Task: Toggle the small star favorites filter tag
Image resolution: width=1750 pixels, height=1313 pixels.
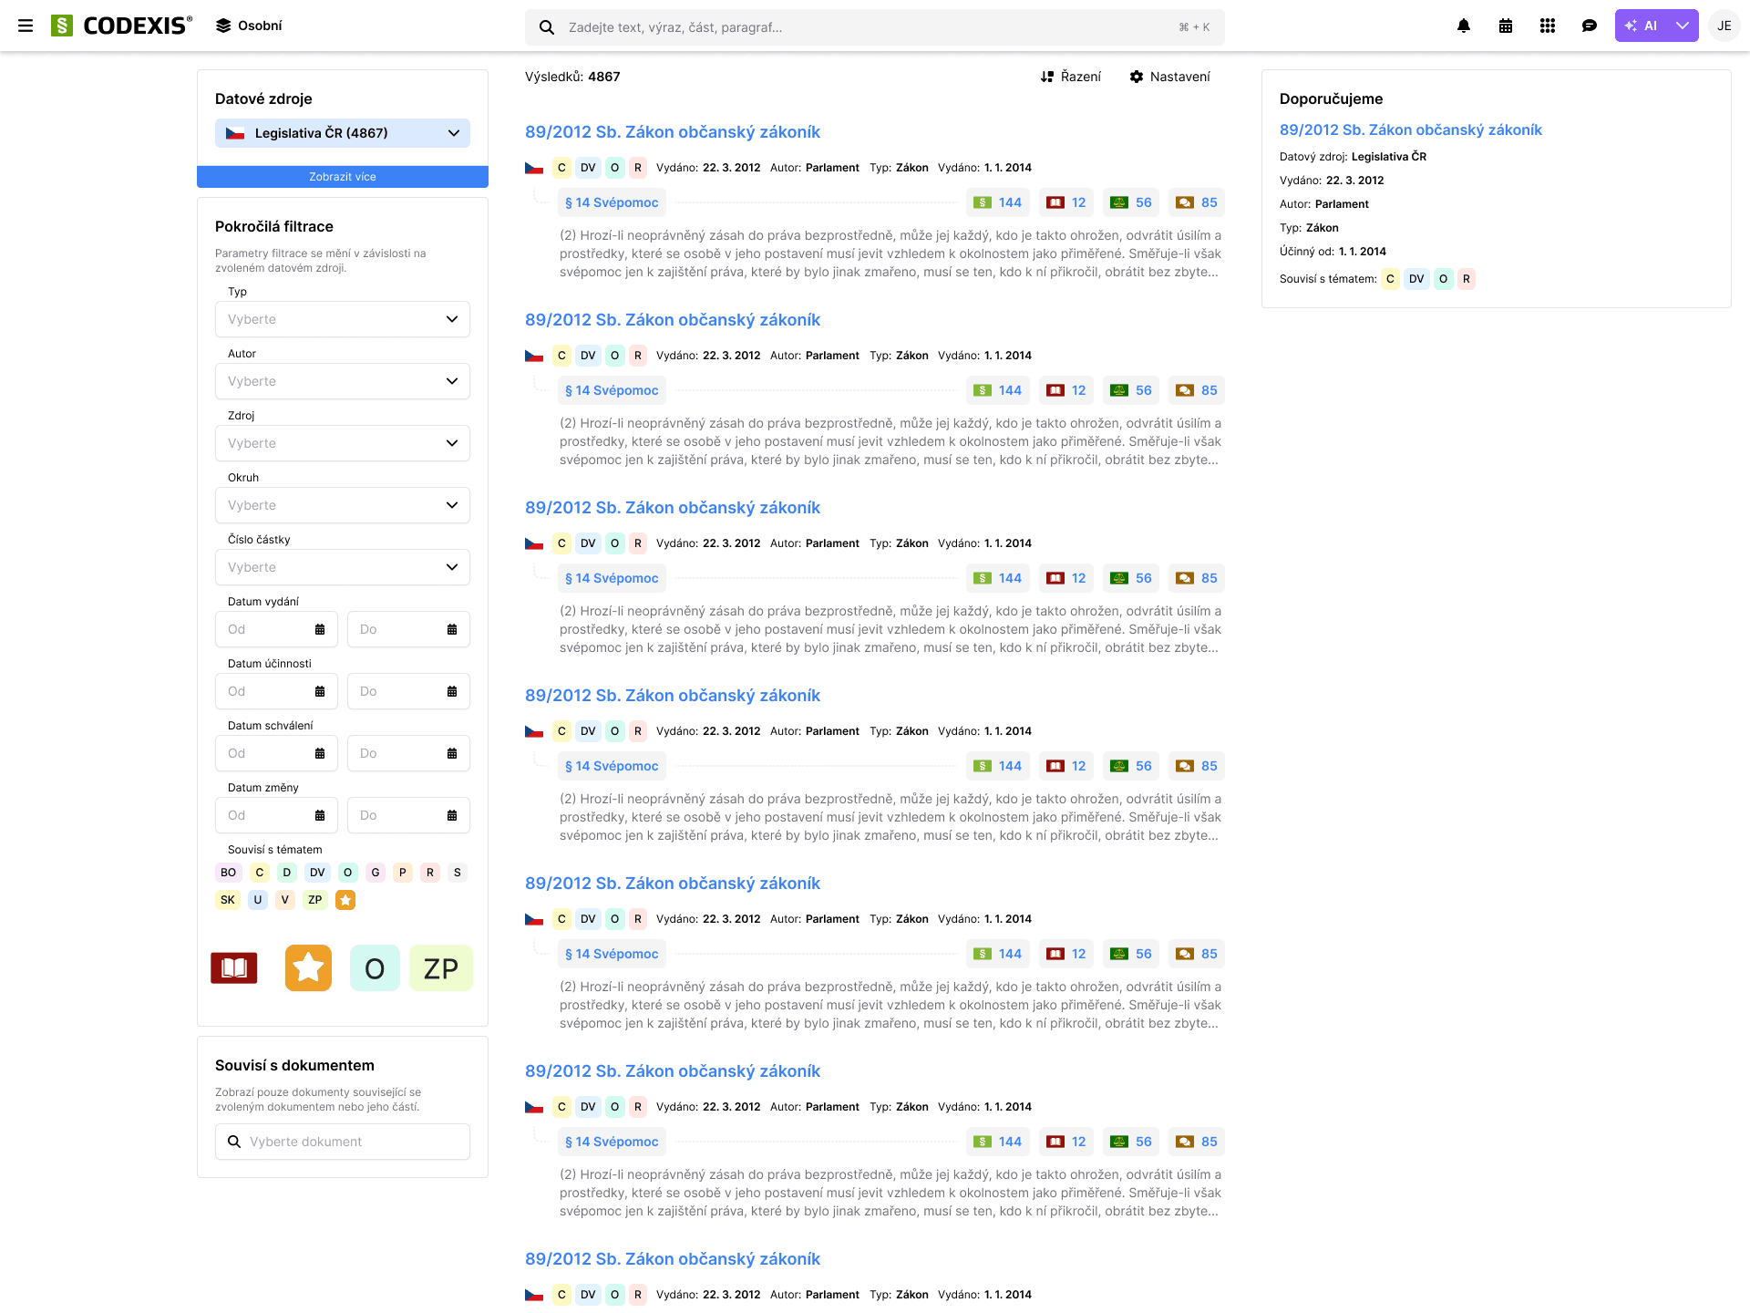Action: tap(345, 900)
